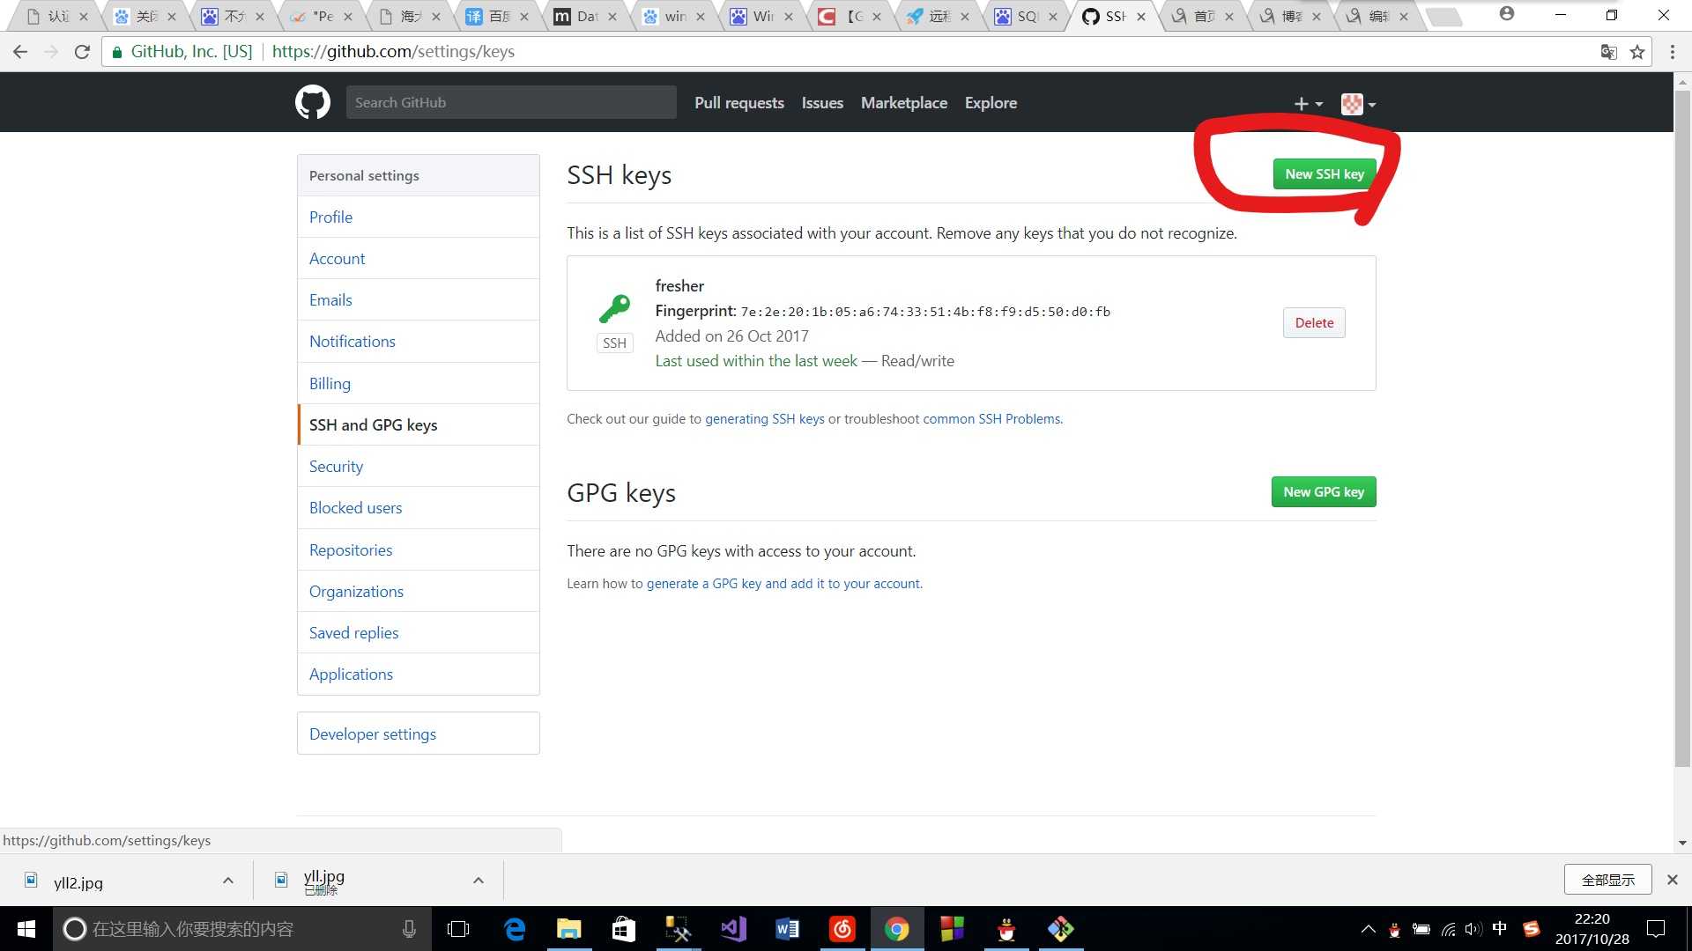Screen dimensions: 1692x951
Task: Switch to Chrome taskbar icon
Action: (x=897, y=929)
